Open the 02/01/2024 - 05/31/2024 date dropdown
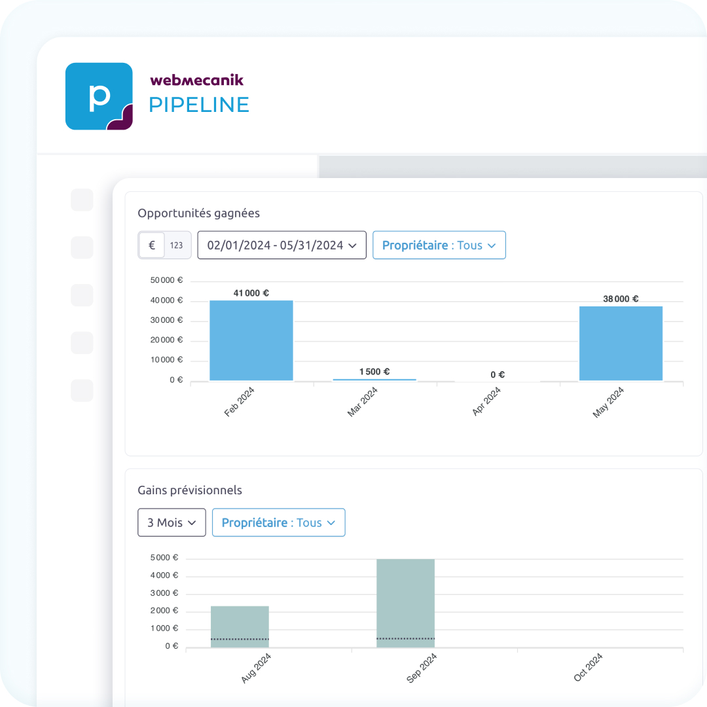 (281, 245)
